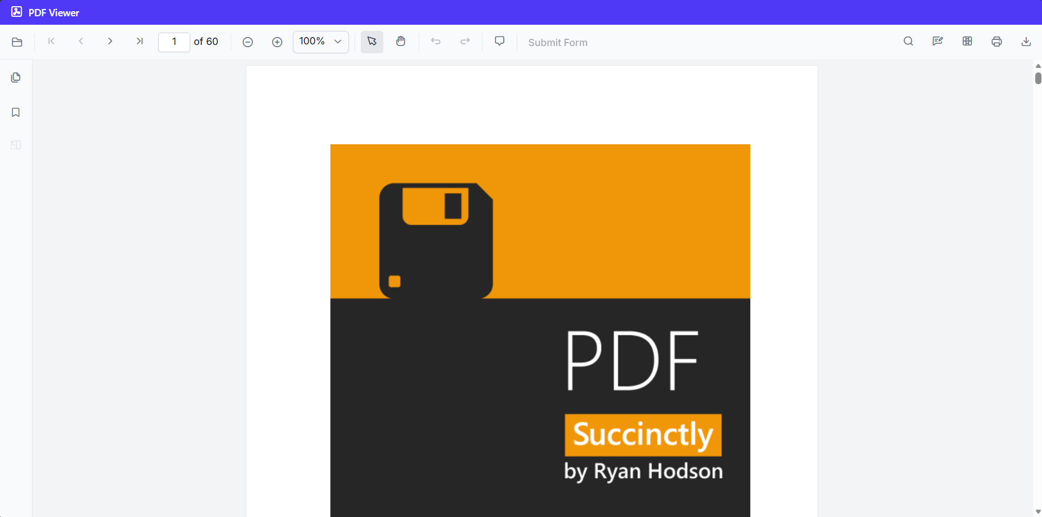1042x517 pixels.
Task: Click the scrollbar up arrow
Action: pyautogui.click(x=1038, y=66)
